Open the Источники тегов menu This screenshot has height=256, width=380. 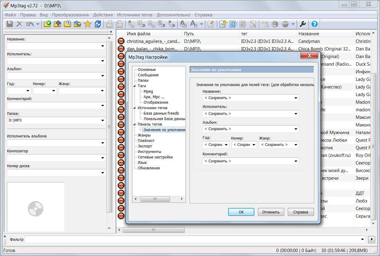click(135, 15)
